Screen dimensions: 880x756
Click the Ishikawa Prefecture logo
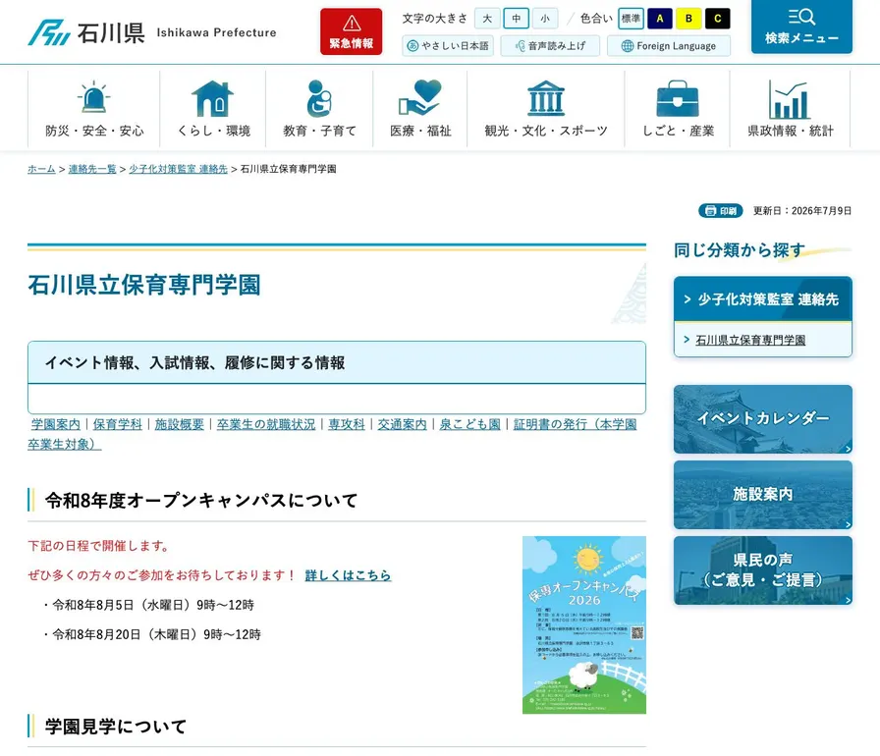152,32
